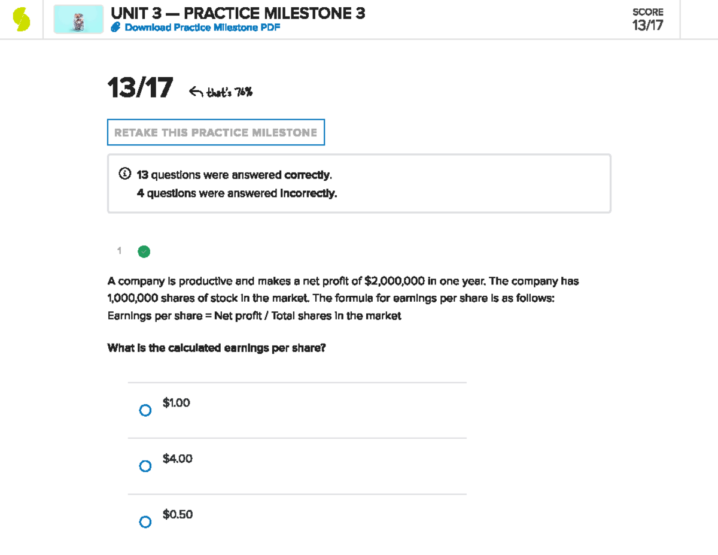Select the $0.50 answer option
718x555 pixels.
(x=145, y=521)
